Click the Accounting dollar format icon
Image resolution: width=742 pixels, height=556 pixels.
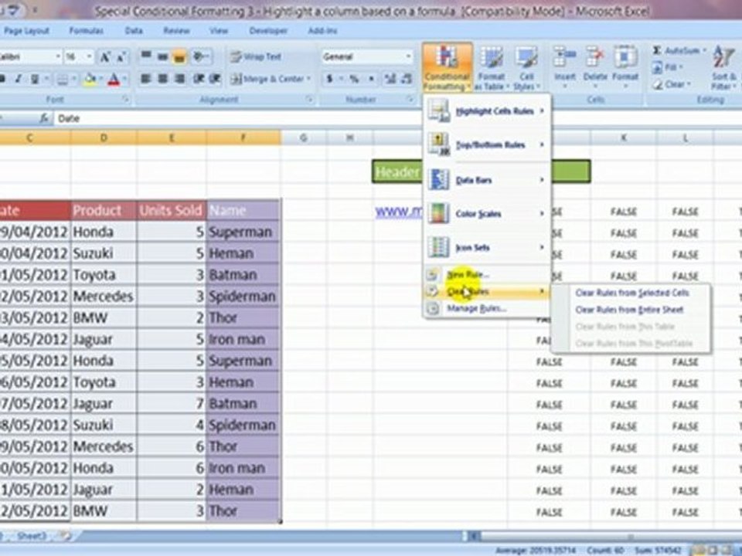pyautogui.click(x=329, y=79)
